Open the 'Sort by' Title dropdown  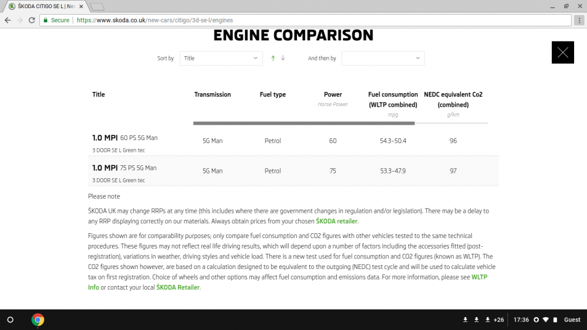[x=221, y=58]
